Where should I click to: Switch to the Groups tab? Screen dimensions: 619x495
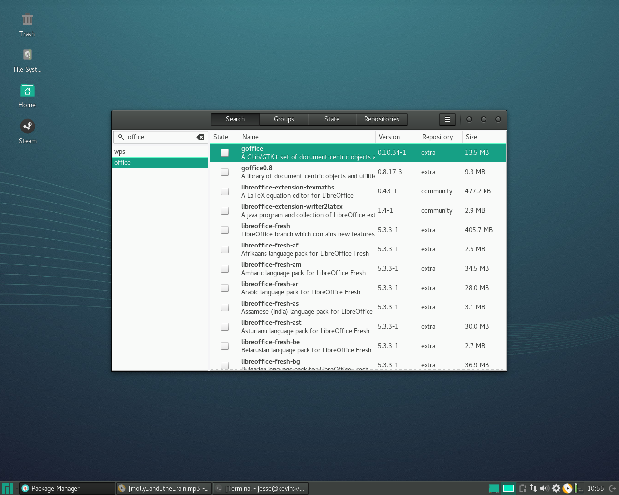coord(283,119)
